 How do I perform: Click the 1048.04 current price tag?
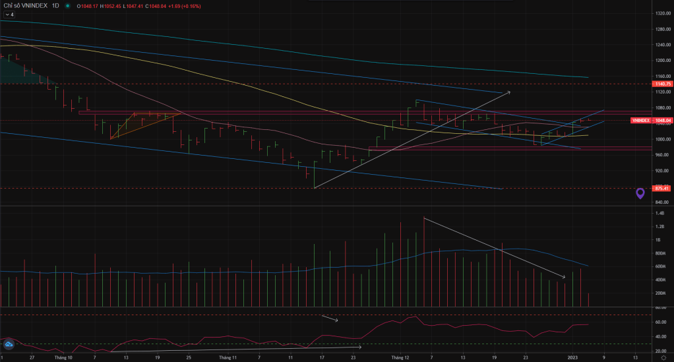(663, 121)
